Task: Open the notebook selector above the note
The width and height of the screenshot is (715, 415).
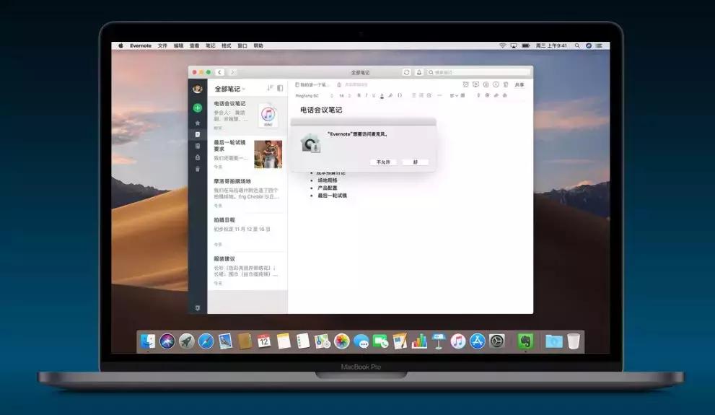Action: coord(312,85)
